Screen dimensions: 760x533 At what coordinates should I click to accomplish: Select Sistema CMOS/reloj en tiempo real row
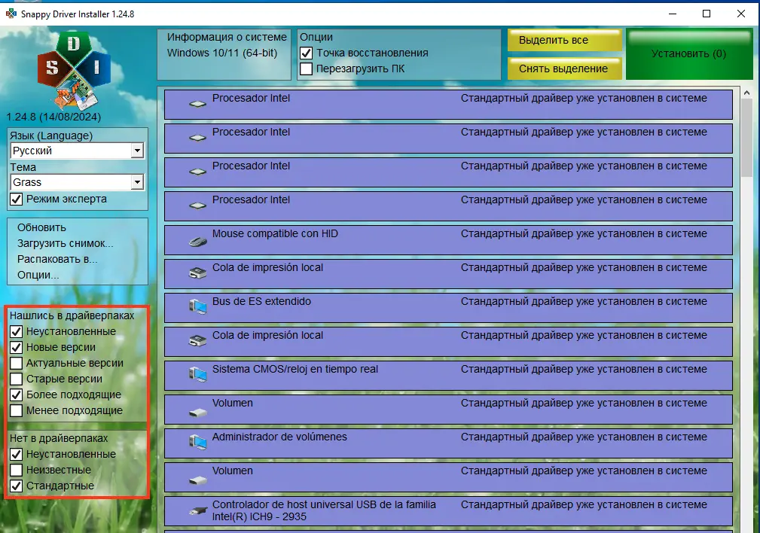pyautogui.click(x=448, y=376)
